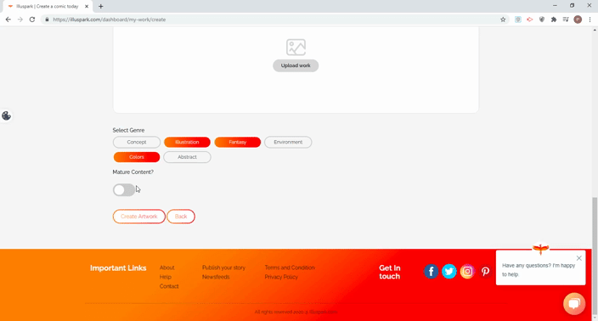The image size is (598, 321).
Task: Open the browser extensions puzzle icon
Action: [x=554, y=20]
